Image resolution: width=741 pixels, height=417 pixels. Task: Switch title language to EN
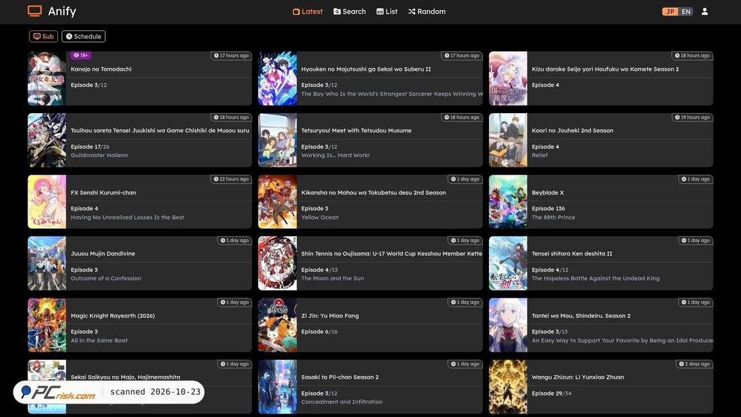click(686, 11)
